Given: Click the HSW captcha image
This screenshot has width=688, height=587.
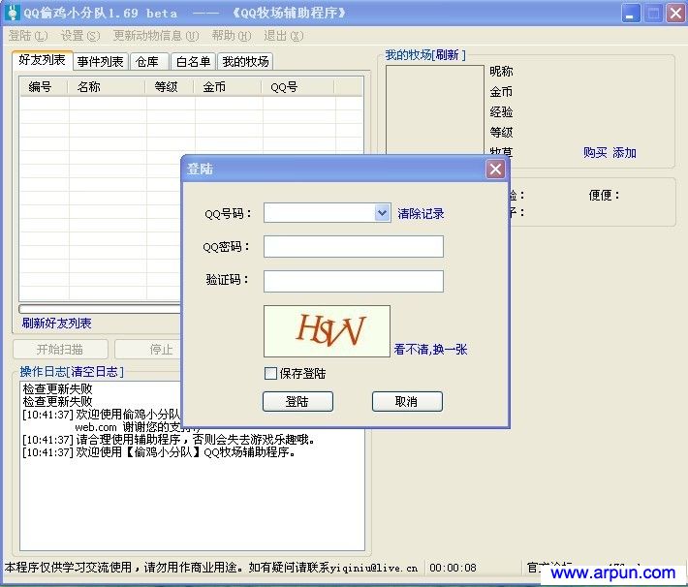Looking at the screenshot, I should pos(327,331).
